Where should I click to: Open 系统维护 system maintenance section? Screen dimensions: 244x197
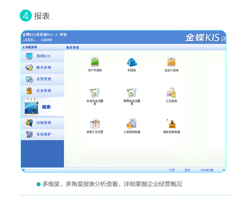click(x=43, y=134)
